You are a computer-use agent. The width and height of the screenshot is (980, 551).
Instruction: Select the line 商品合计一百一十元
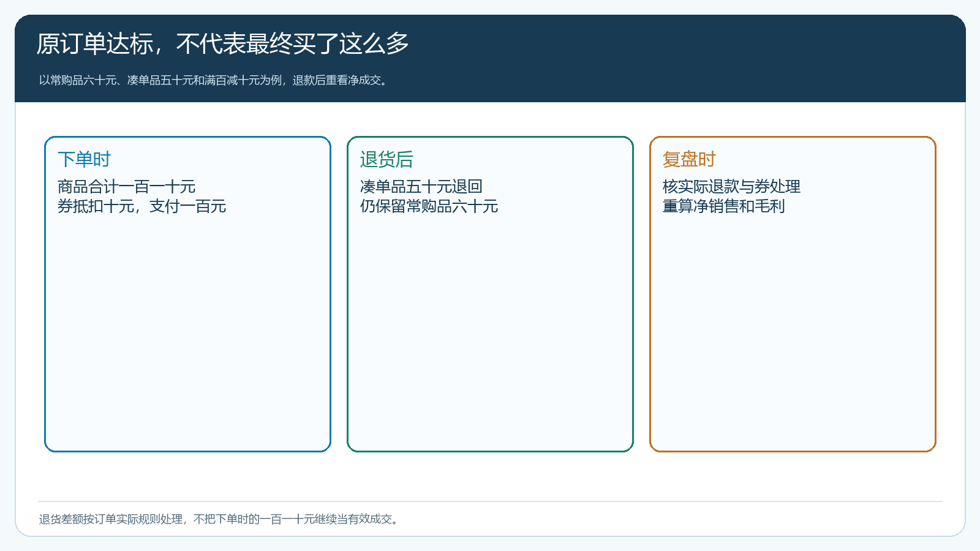pyautogui.click(x=126, y=187)
